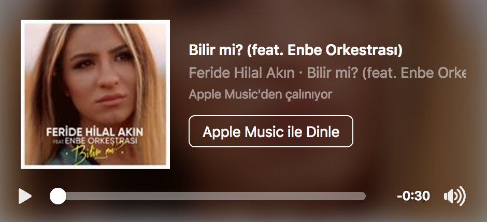Click the Apple Music'den çalınıyor text
Image resolution: width=487 pixels, height=222 pixels.
click(260, 94)
